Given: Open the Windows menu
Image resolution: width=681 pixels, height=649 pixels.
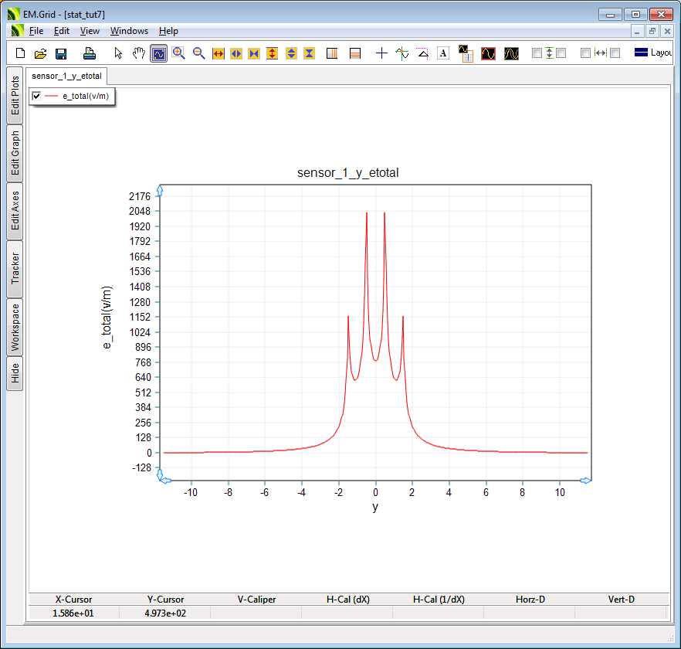Looking at the screenshot, I should (129, 31).
